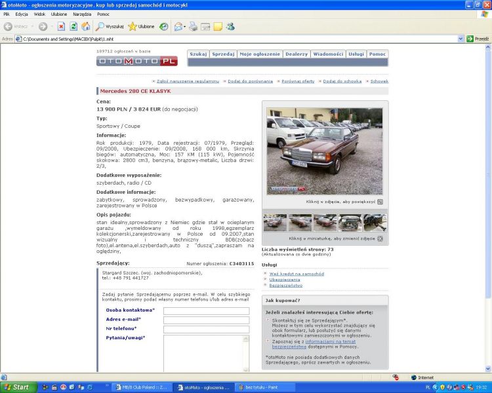492x393 pixels.
Task: Open 'informacjami na temat bezpieczeństwa' link
Action: 331,342
